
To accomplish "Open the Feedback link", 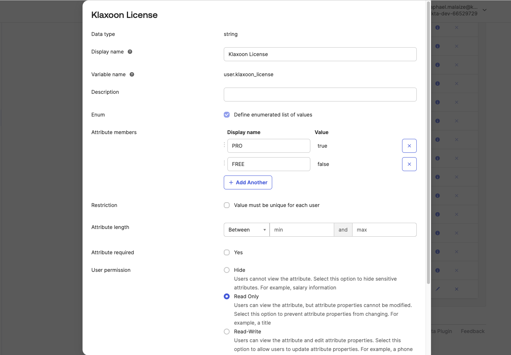I will (x=472, y=331).
